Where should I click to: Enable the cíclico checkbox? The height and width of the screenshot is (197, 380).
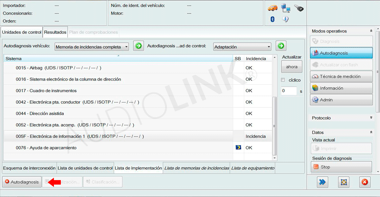point(283,80)
